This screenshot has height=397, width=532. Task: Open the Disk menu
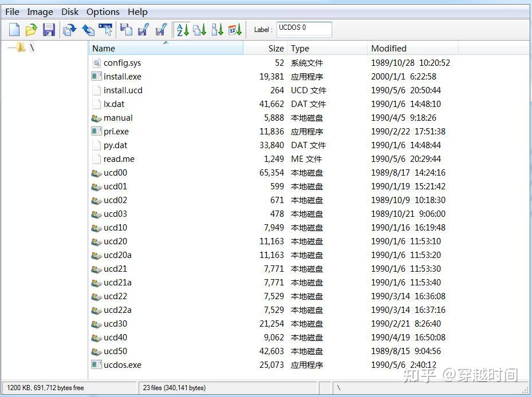coord(70,11)
